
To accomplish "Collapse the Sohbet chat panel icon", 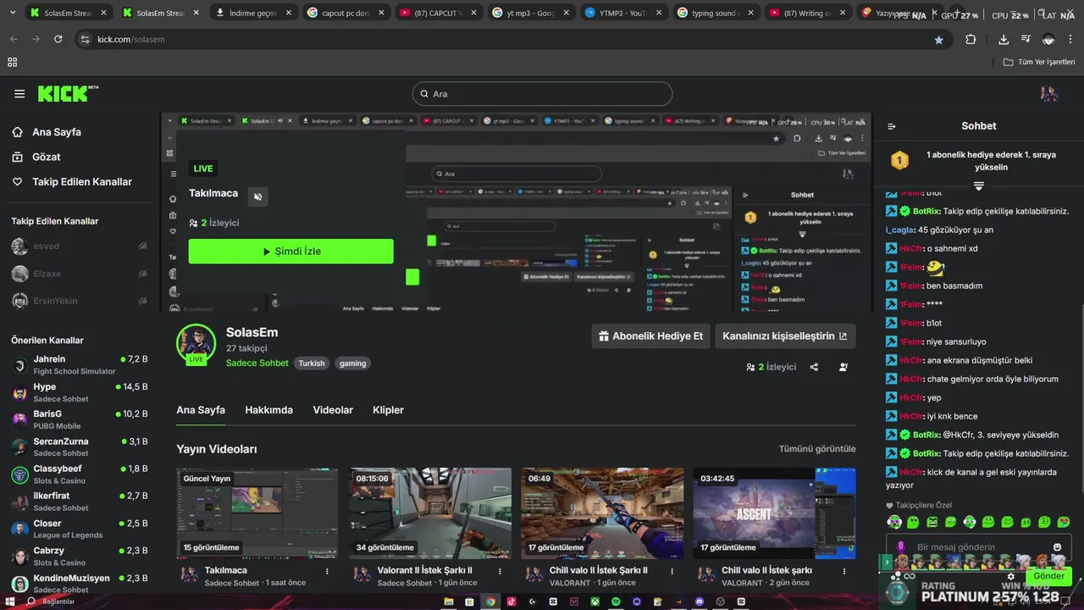I will pyautogui.click(x=891, y=126).
